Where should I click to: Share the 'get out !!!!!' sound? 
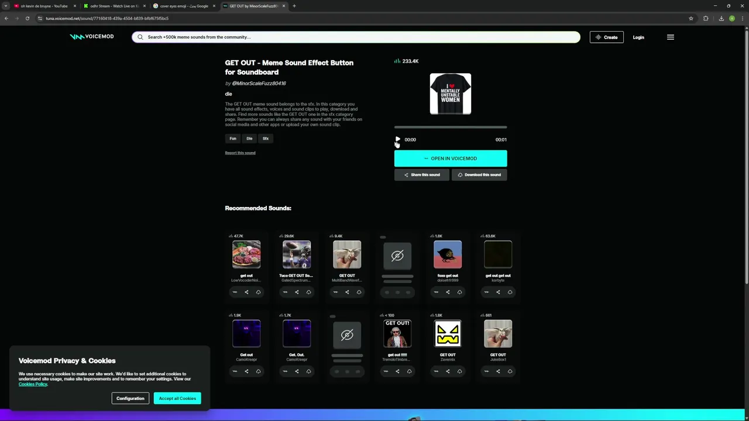pos(397,371)
